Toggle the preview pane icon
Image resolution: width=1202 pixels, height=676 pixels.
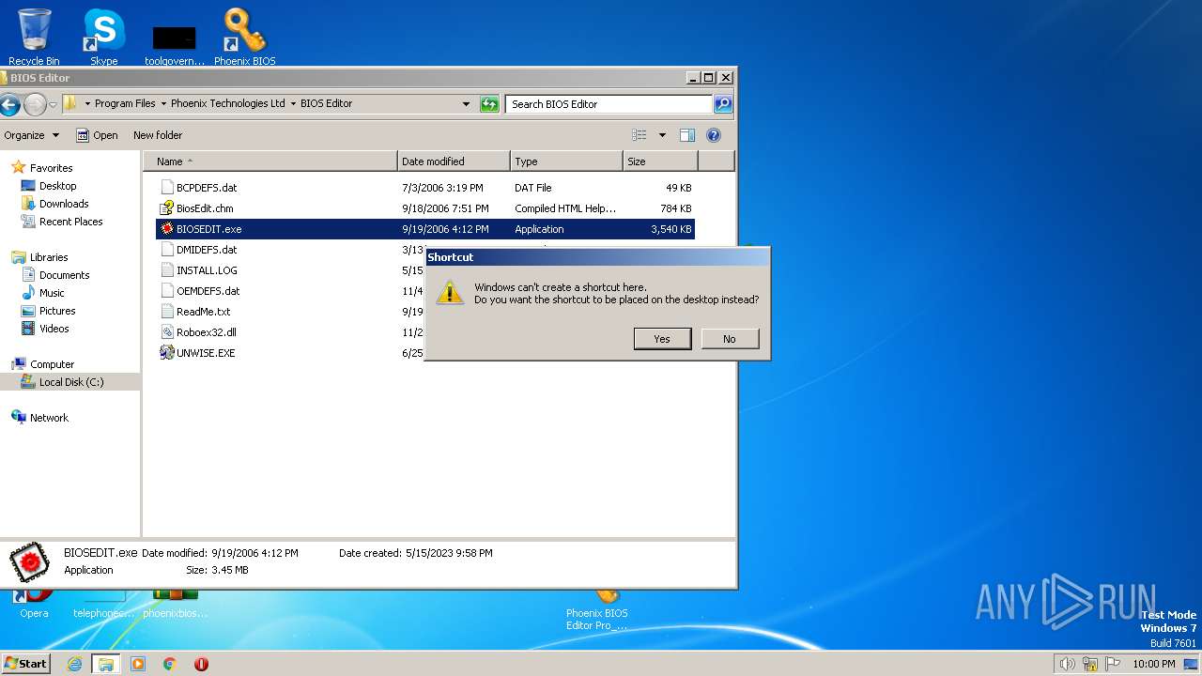pos(687,135)
